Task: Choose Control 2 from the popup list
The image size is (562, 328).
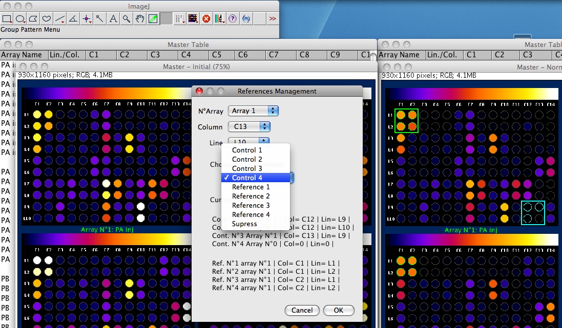Action: click(256, 159)
